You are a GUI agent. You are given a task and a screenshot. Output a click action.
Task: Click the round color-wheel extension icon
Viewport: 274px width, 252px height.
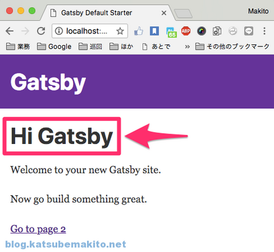pyautogui.click(x=202, y=31)
